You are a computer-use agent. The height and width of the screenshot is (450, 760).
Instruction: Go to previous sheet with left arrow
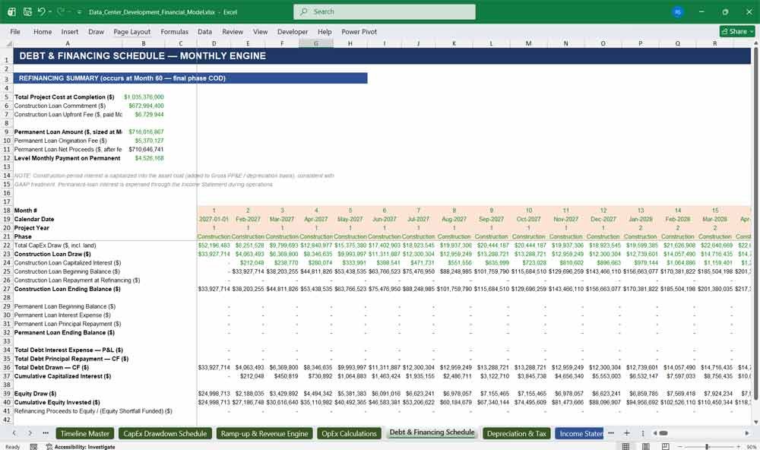click(x=14, y=433)
